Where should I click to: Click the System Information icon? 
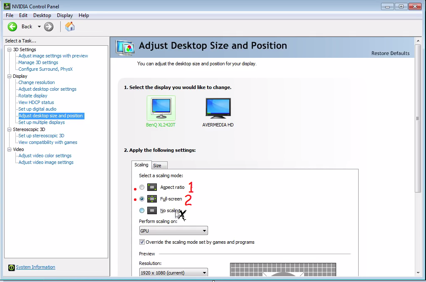click(x=11, y=267)
